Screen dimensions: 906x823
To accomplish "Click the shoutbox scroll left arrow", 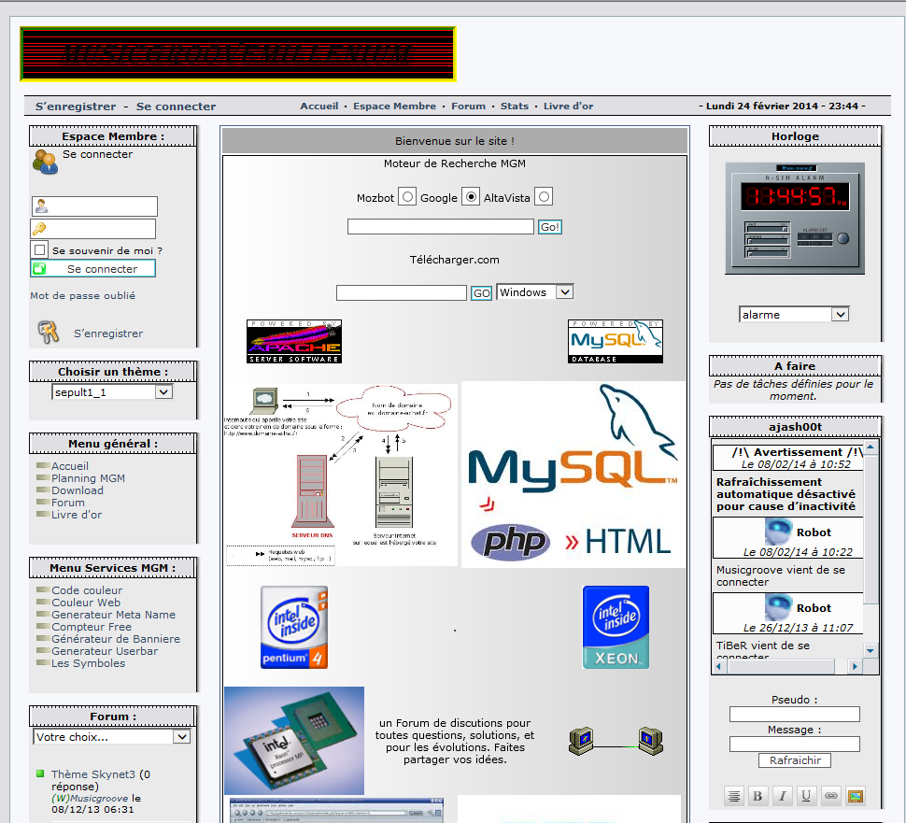I will [719, 666].
